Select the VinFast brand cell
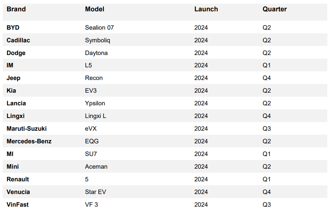This screenshot has width=336, height=214. [x=18, y=205]
